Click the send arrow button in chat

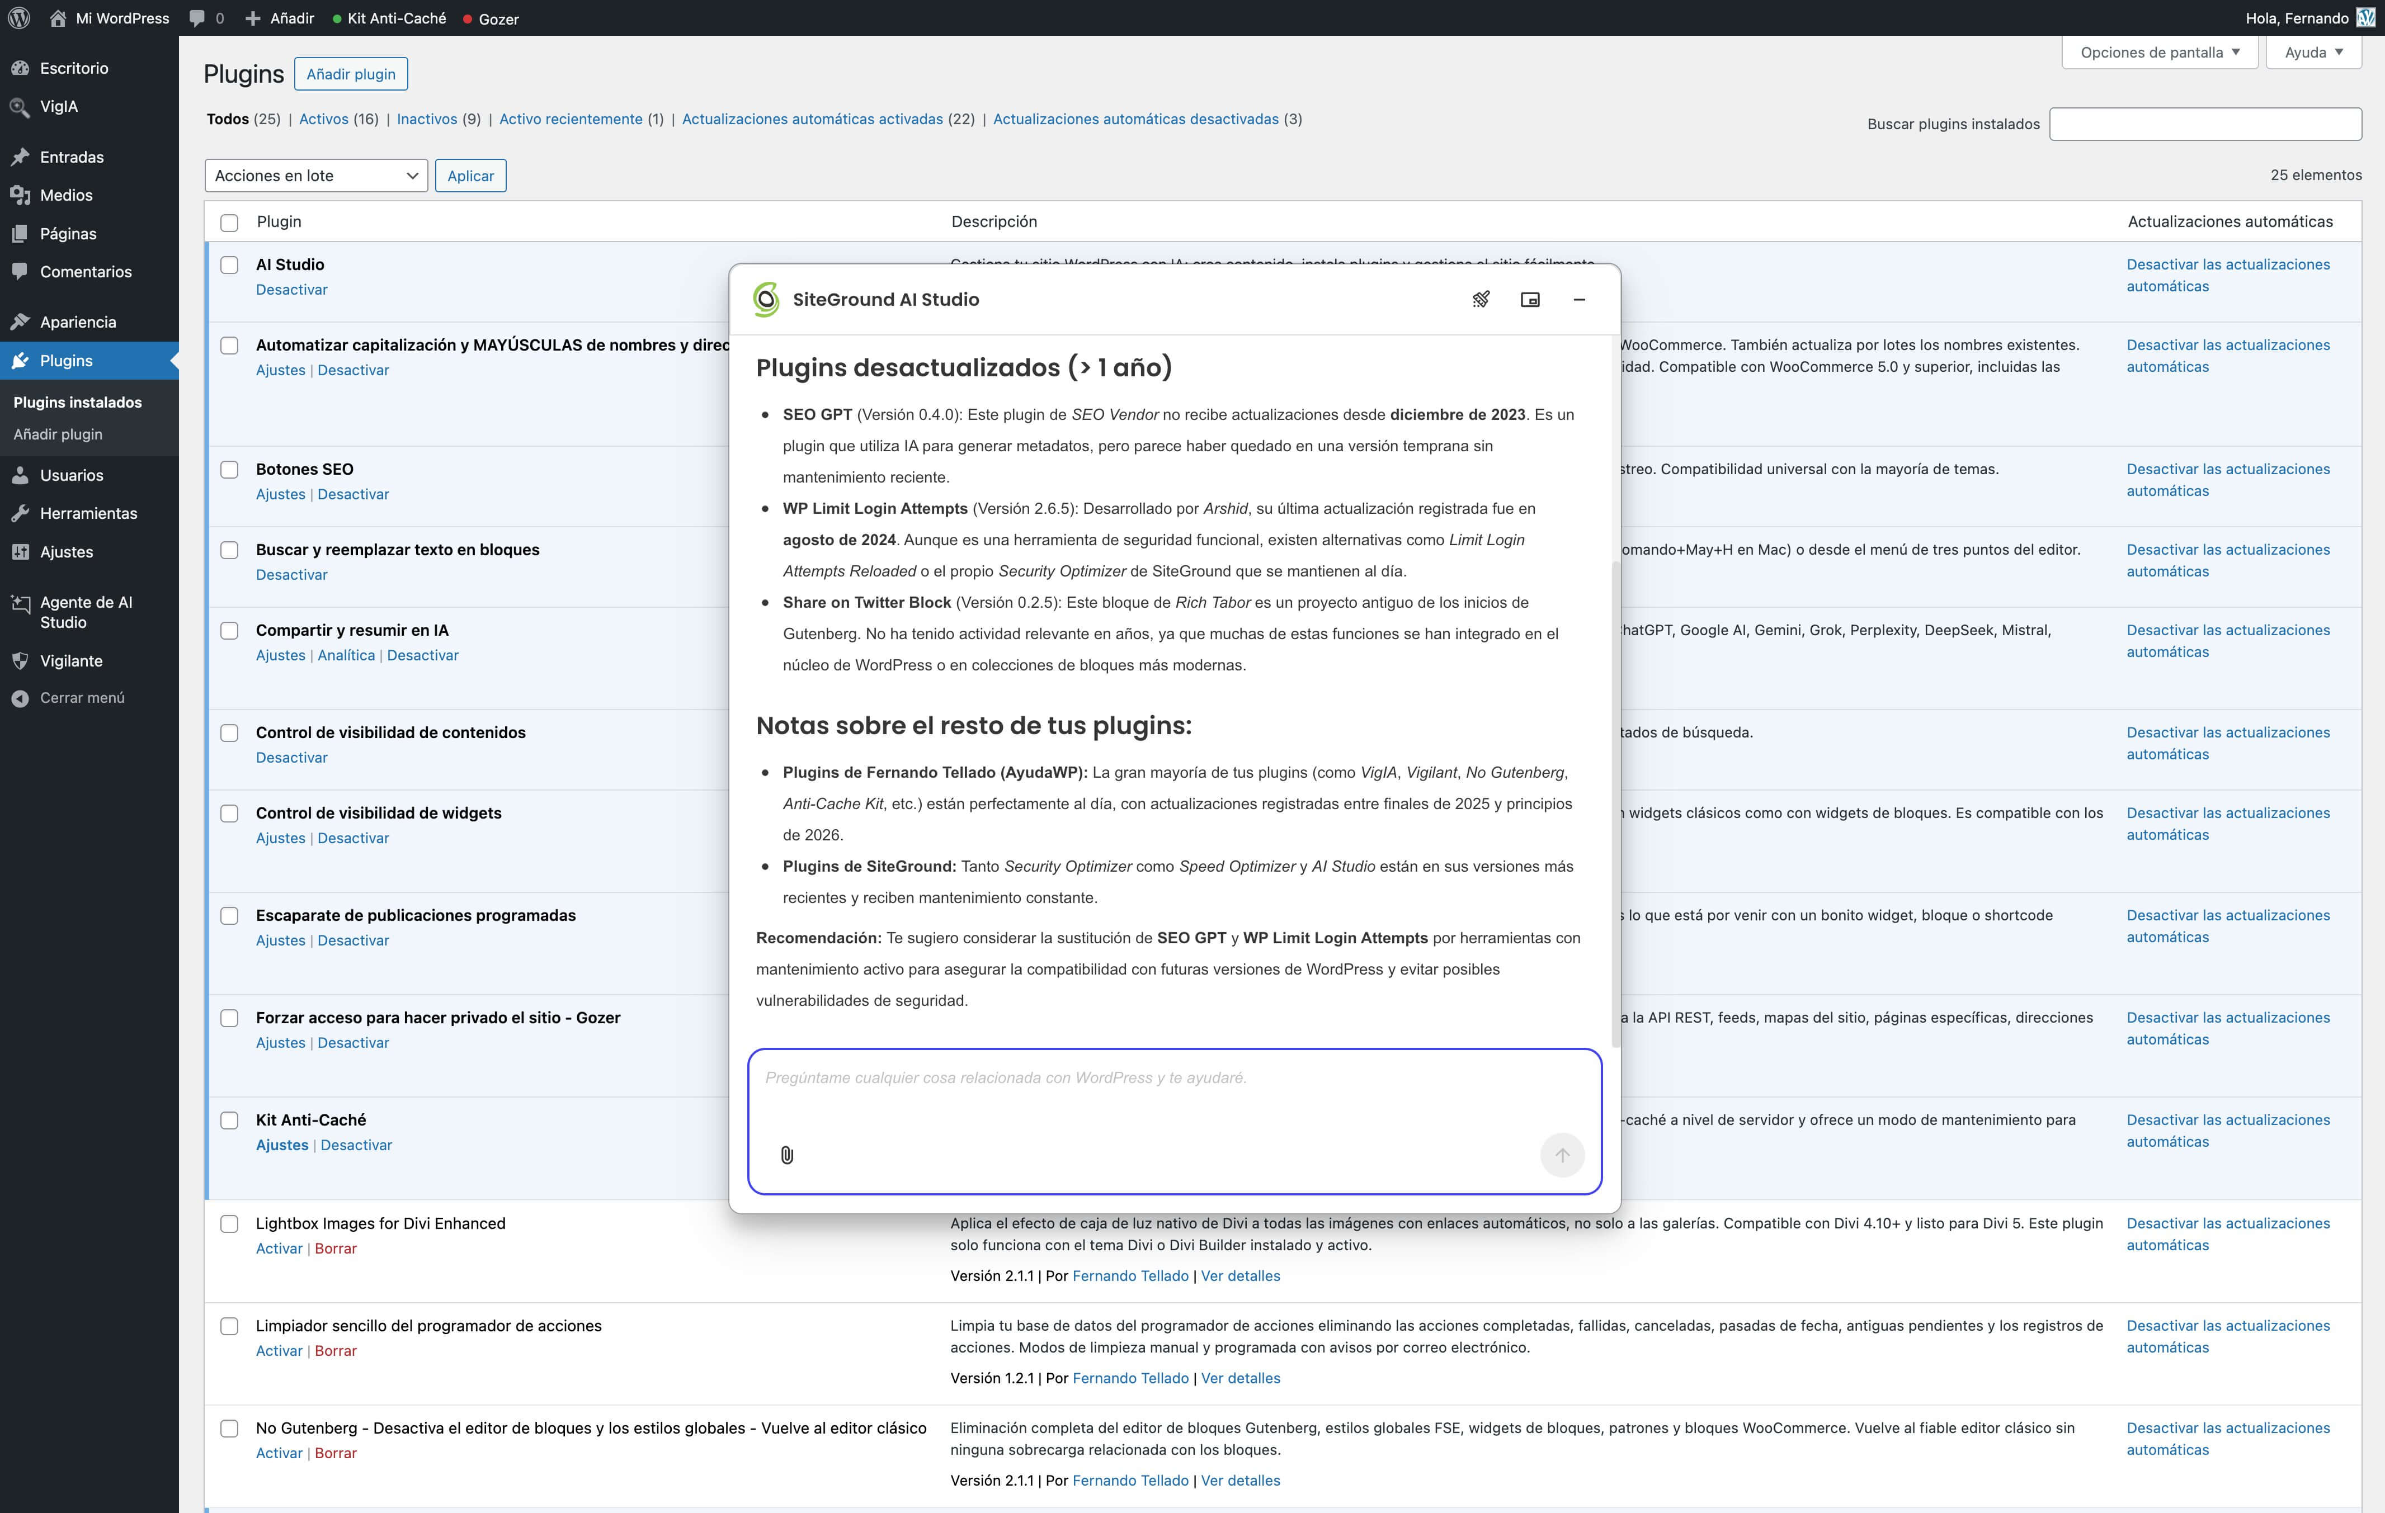coord(1562,1156)
